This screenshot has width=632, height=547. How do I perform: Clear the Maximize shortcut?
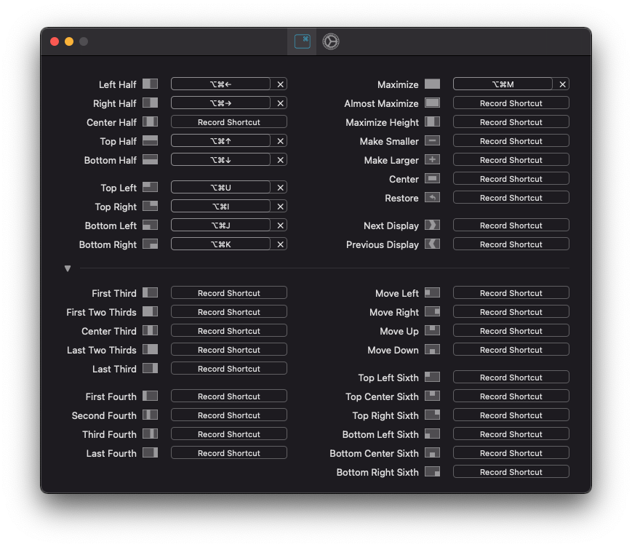[x=562, y=84]
